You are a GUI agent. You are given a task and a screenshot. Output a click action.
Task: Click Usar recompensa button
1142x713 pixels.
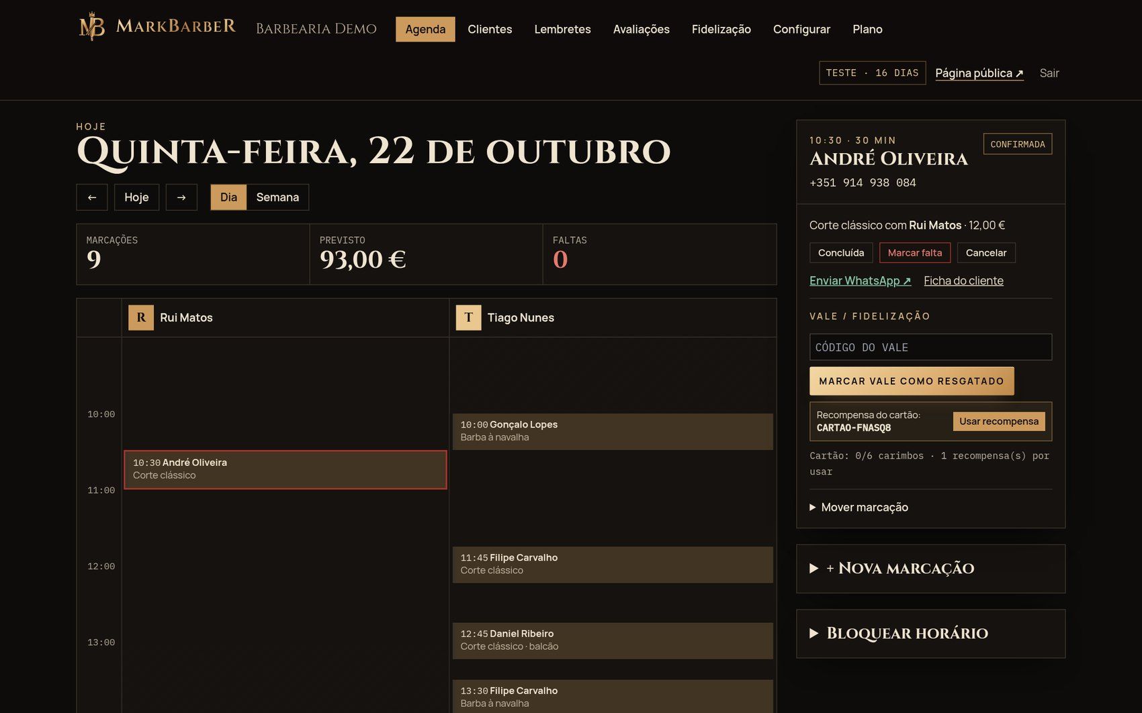coord(999,421)
